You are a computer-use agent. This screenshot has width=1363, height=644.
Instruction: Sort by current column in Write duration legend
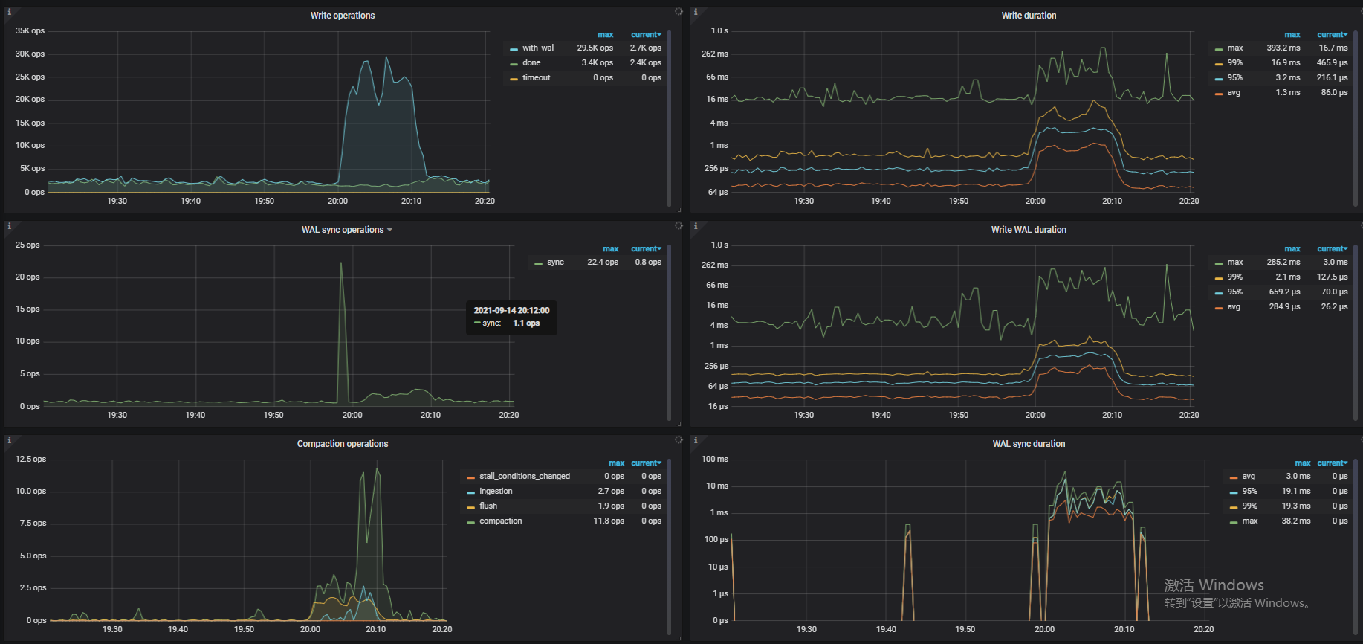[1331, 35]
